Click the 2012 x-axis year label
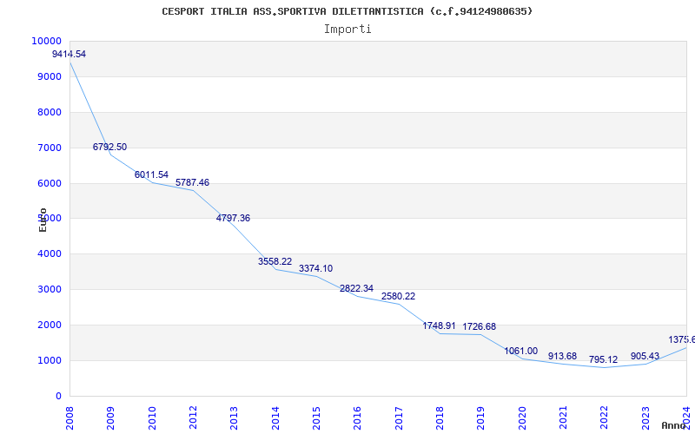The height and width of the screenshot is (434, 695). pos(193,418)
